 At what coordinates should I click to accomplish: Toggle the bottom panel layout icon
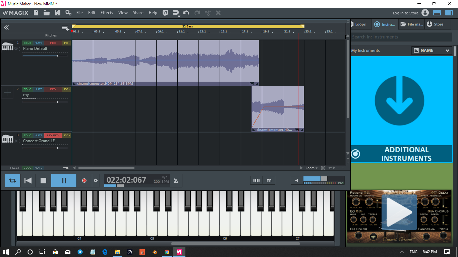tap(437, 13)
